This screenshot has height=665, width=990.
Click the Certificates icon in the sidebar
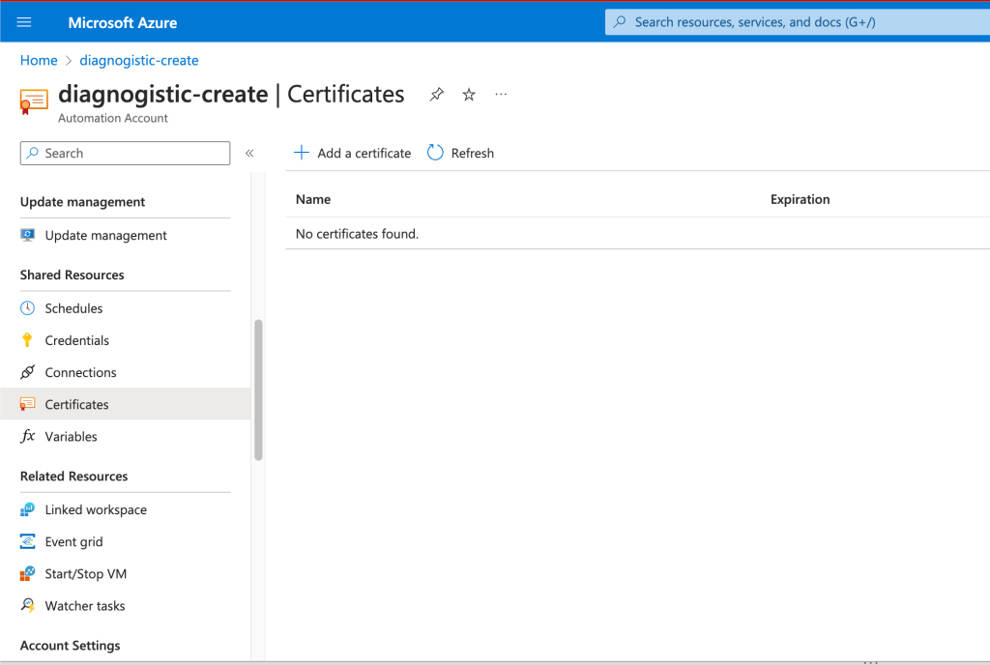27,404
